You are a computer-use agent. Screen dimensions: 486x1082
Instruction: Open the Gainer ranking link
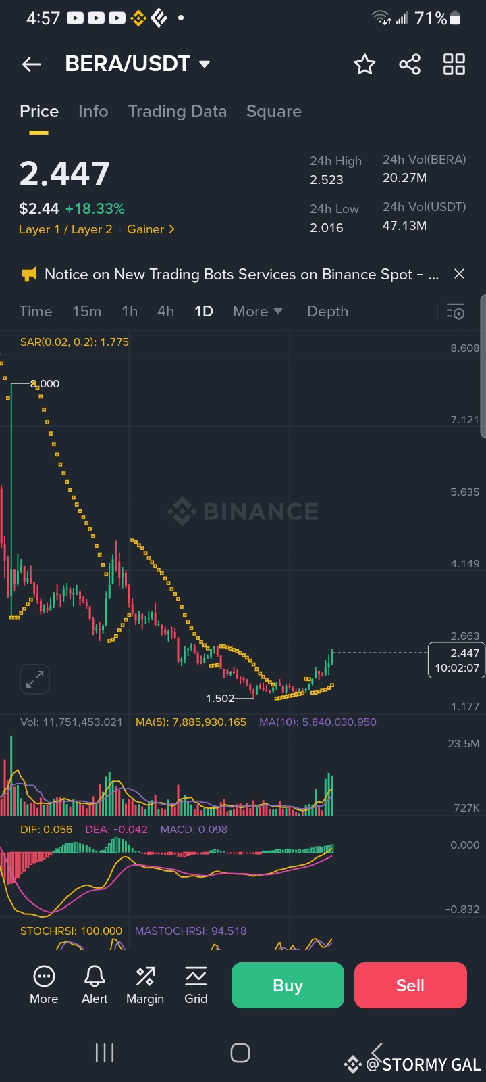pos(151,229)
